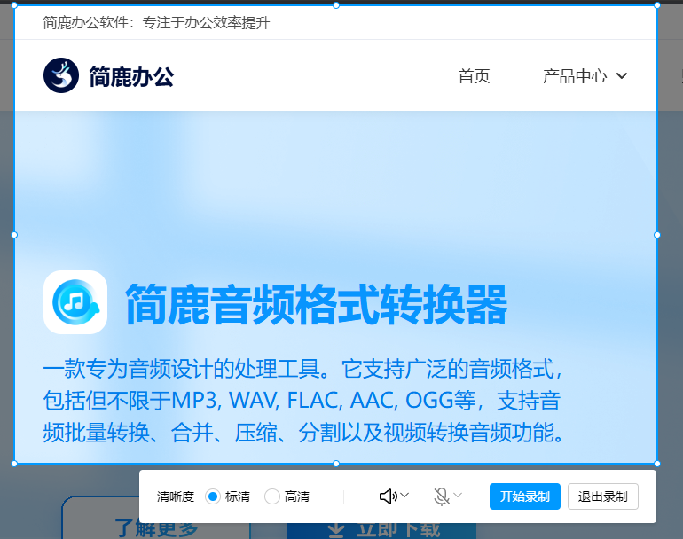This screenshot has height=539, width=683.
Task: Click the muted microphone icon
Action: coord(442,496)
